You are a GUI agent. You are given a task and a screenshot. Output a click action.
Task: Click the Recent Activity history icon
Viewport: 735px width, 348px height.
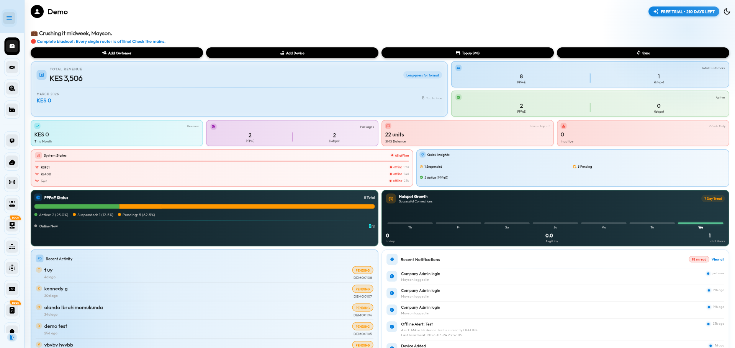click(39, 259)
